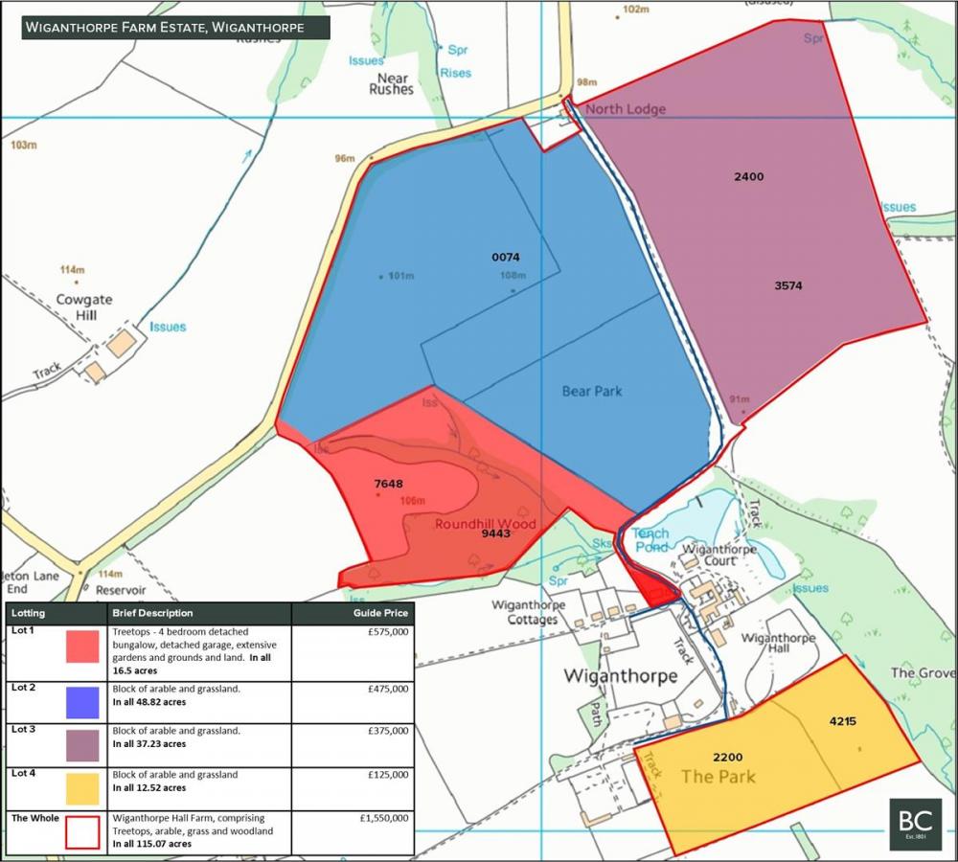Screen dimensions: 958x862
Task: Click field number 3574 label
Action: click(x=788, y=284)
